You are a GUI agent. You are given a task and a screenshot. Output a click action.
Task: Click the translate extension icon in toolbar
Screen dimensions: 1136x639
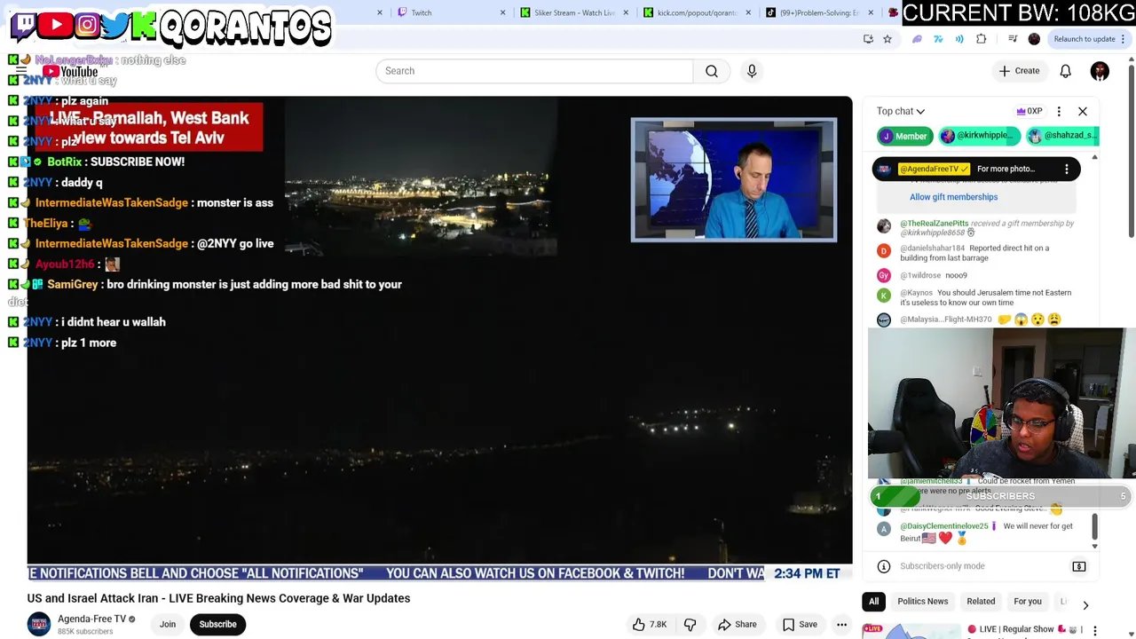938,39
